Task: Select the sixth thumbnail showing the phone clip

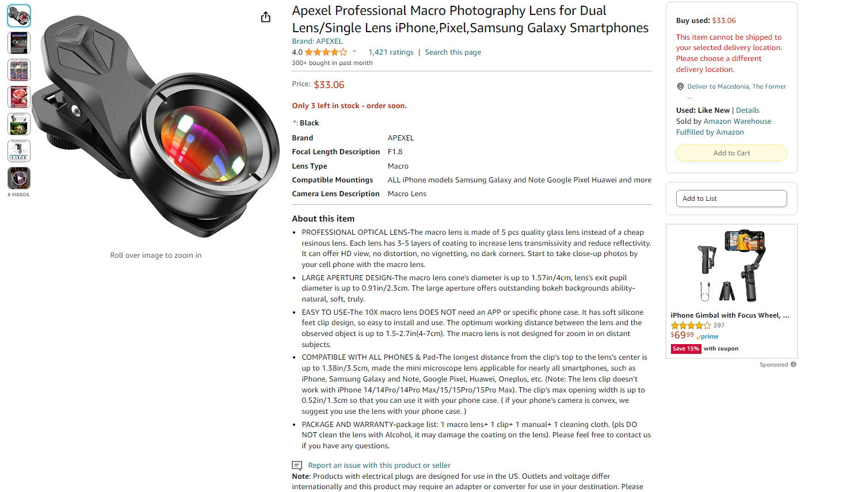Action: tap(19, 151)
